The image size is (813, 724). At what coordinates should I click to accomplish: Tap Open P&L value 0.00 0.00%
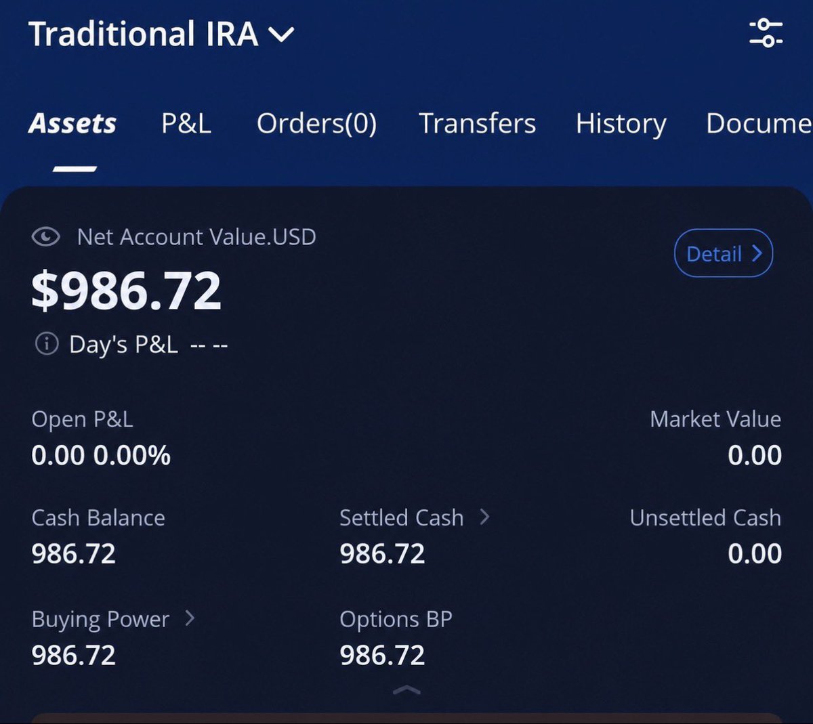pos(101,455)
